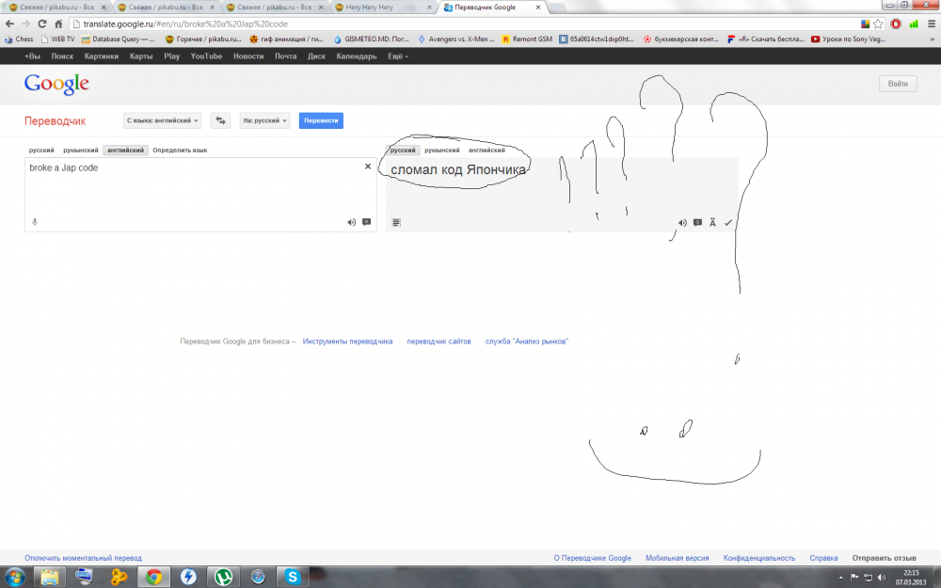This screenshot has width=941, height=588.
Task: Click the blue 'Перевести' button
Action: tap(321, 120)
